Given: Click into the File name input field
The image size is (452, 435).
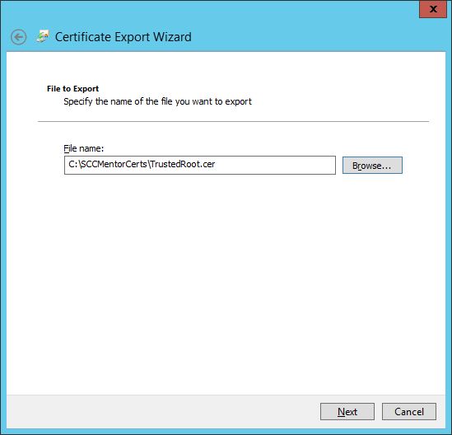Looking at the screenshot, I should pos(200,165).
